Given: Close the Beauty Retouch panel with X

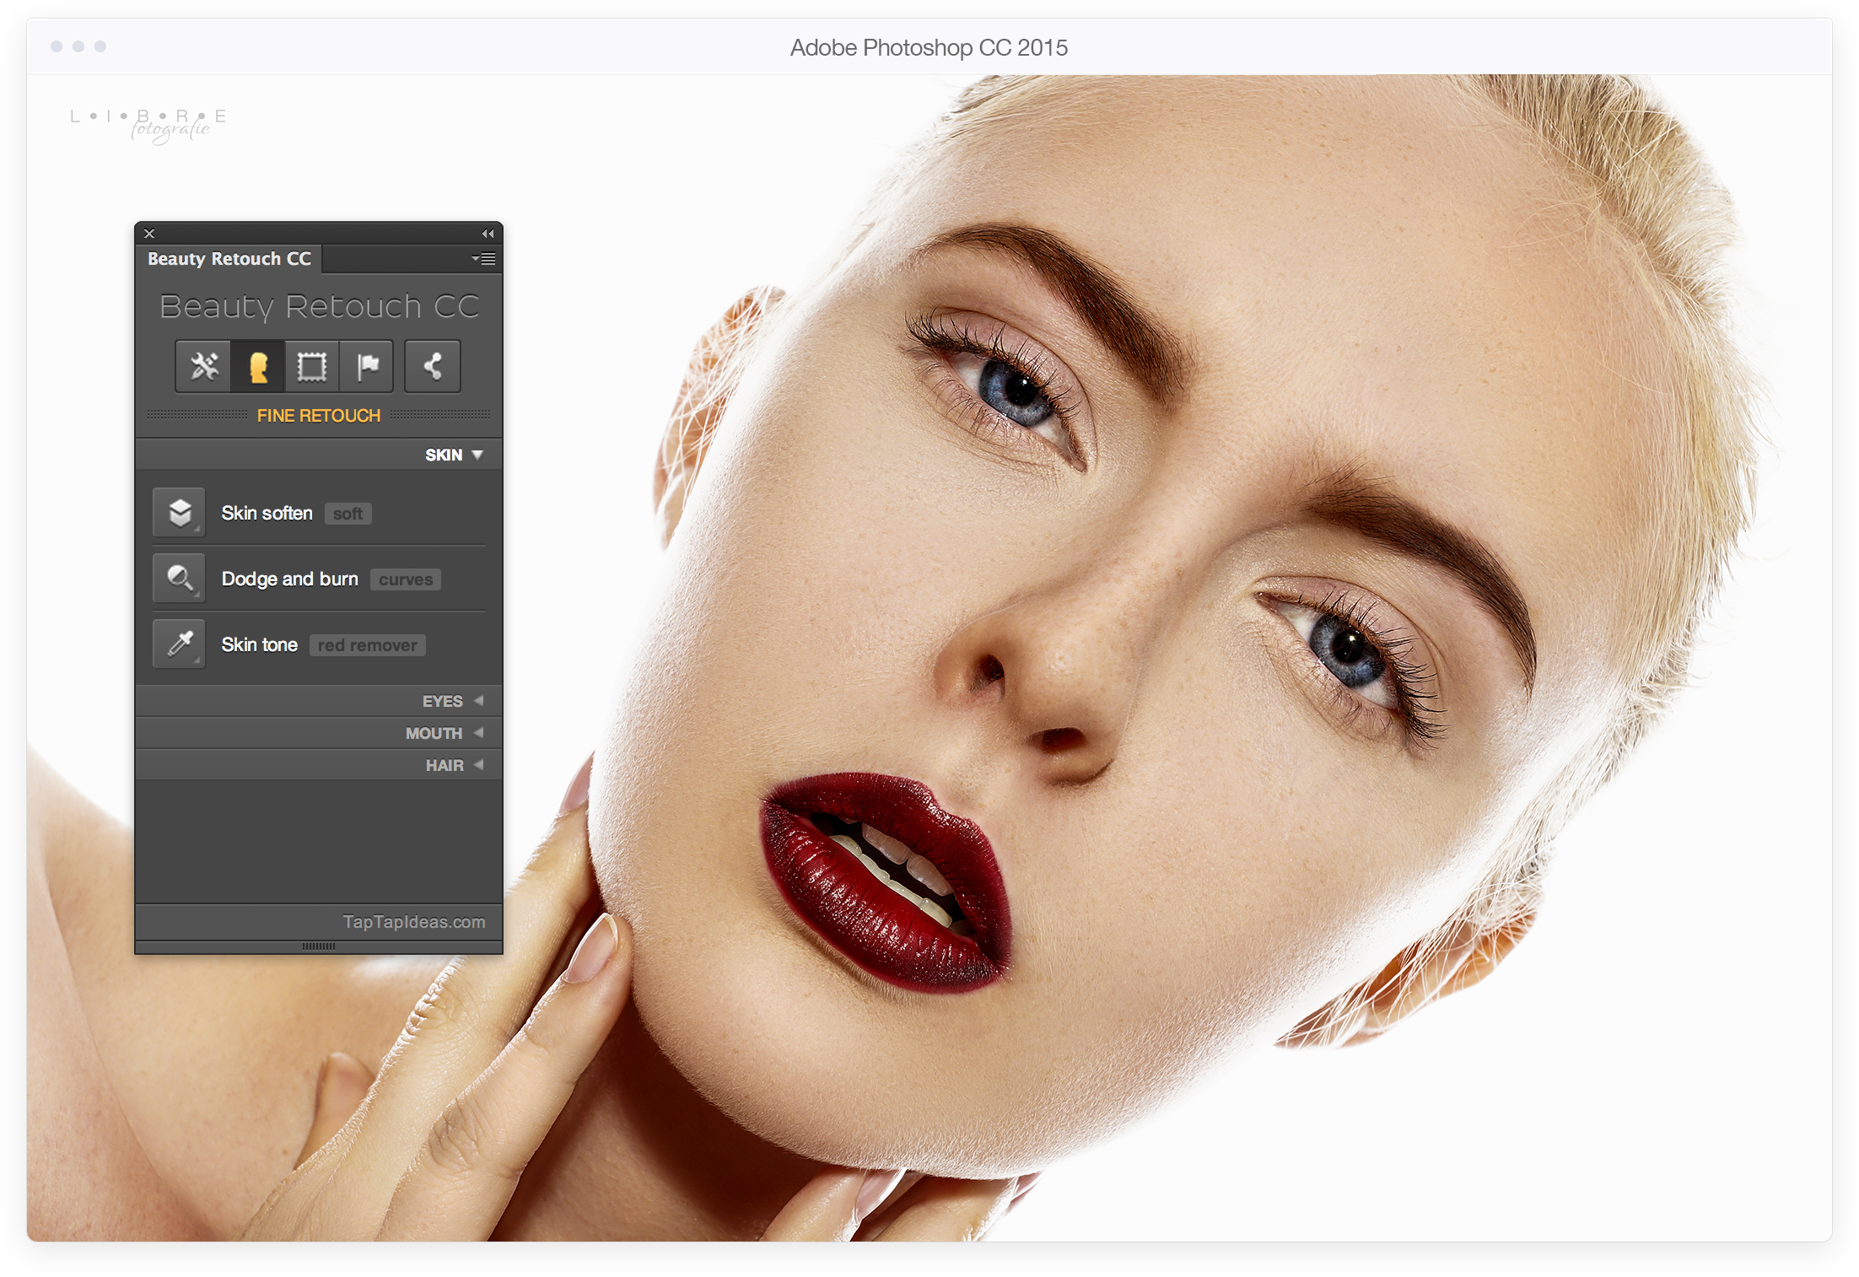Looking at the screenshot, I should pyautogui.click(x=149, y=234).
